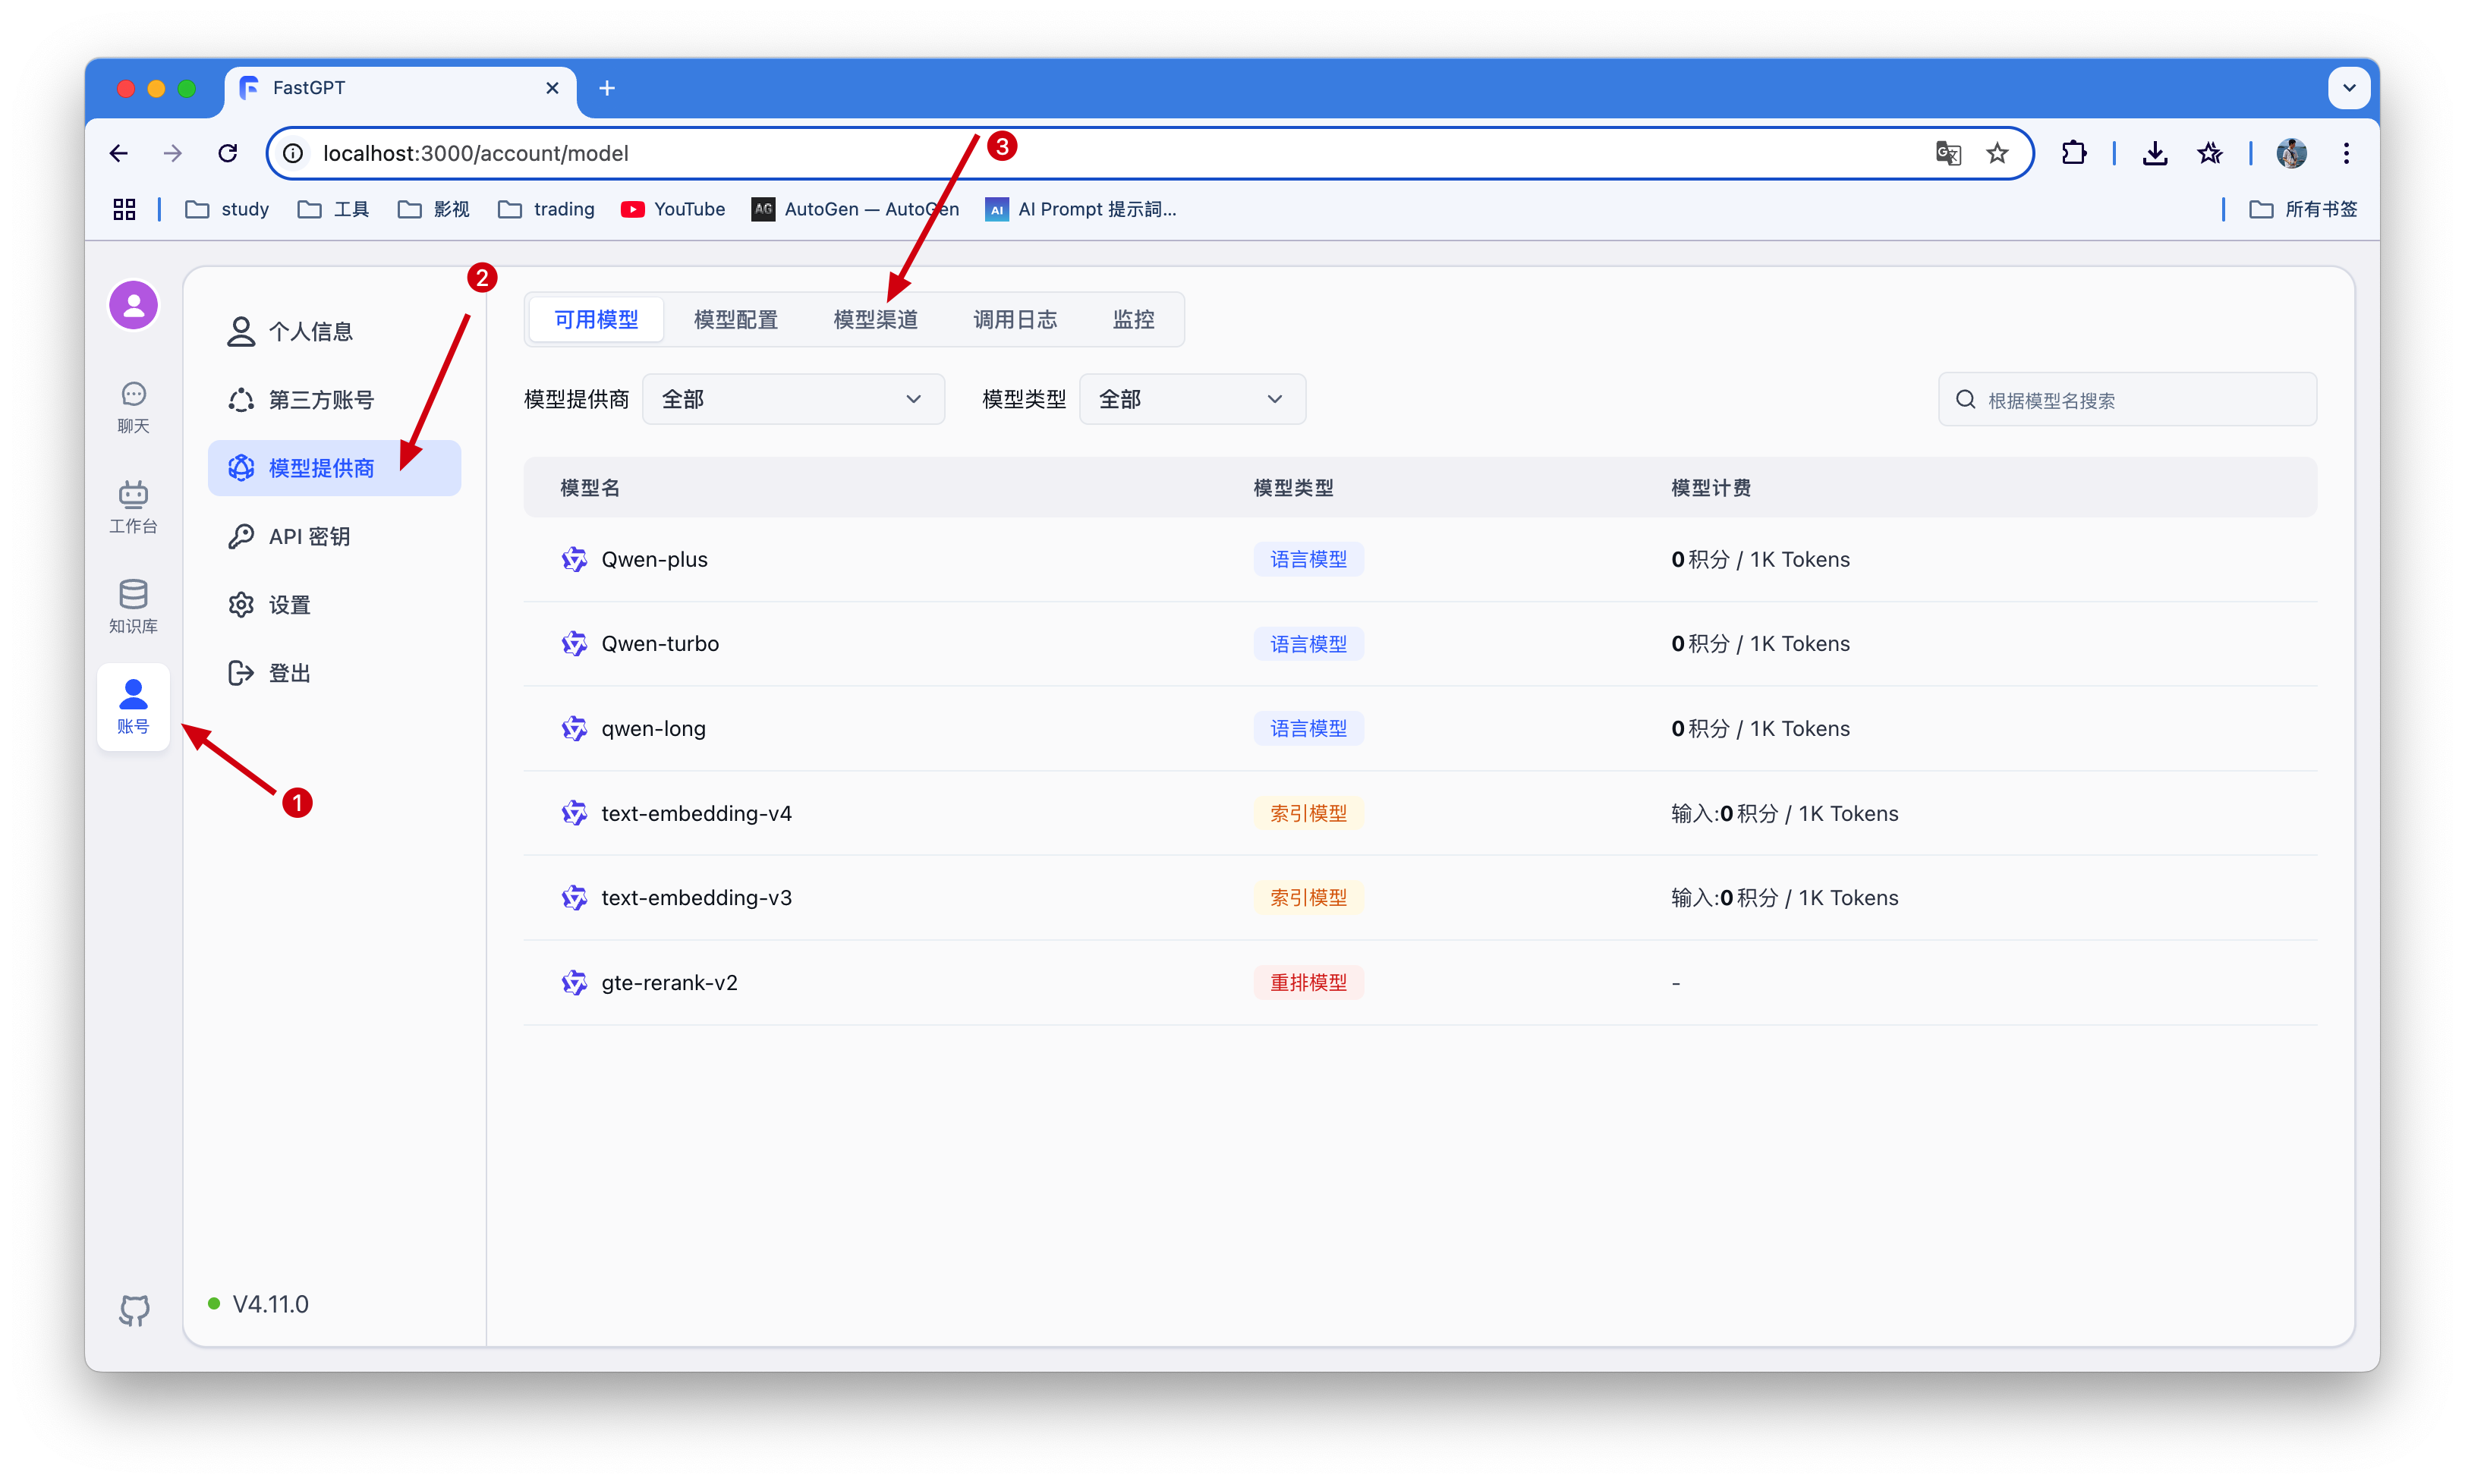2465x1484 pixels.
Task: Open a new browser tab
Action: pos(607,88)
